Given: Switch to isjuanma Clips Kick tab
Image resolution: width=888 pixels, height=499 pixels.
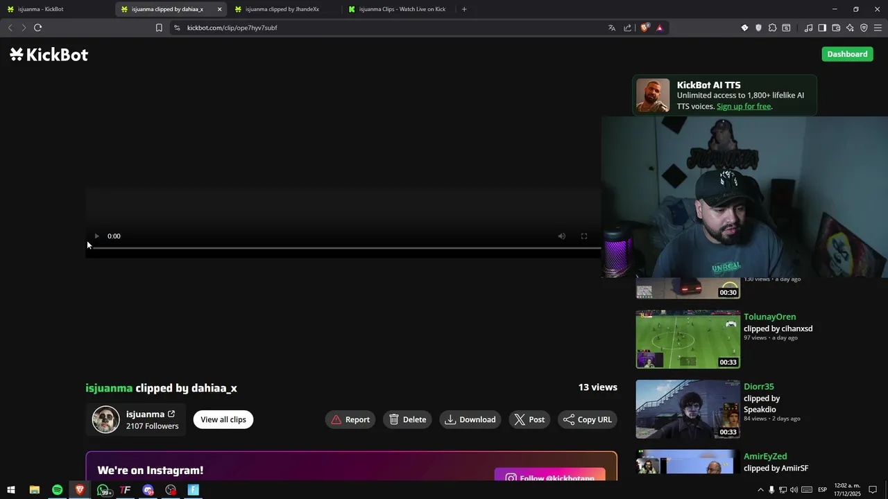Looking at the screenshot, I should [x=399, y=9].
